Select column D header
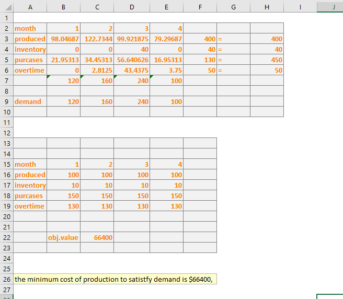 point(131,7)
